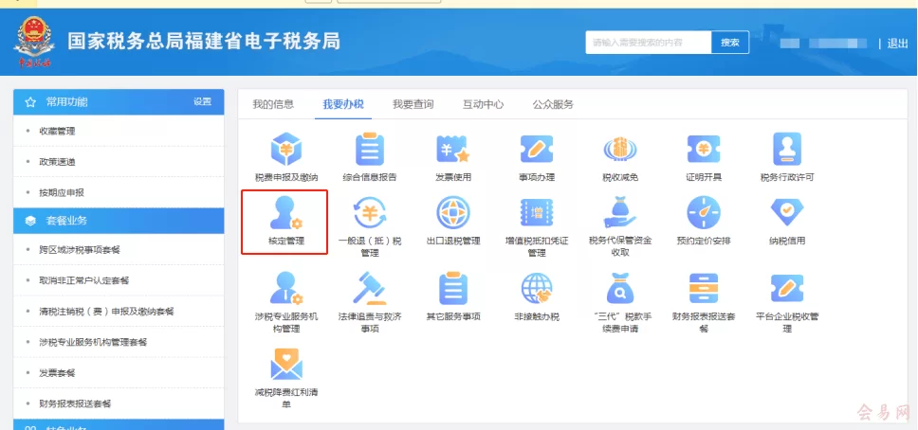Image resolution: width=918 pixels, height=430 pixels.
Task: Open the 纳税信用 icon
Action: click(x=786, y=214)
